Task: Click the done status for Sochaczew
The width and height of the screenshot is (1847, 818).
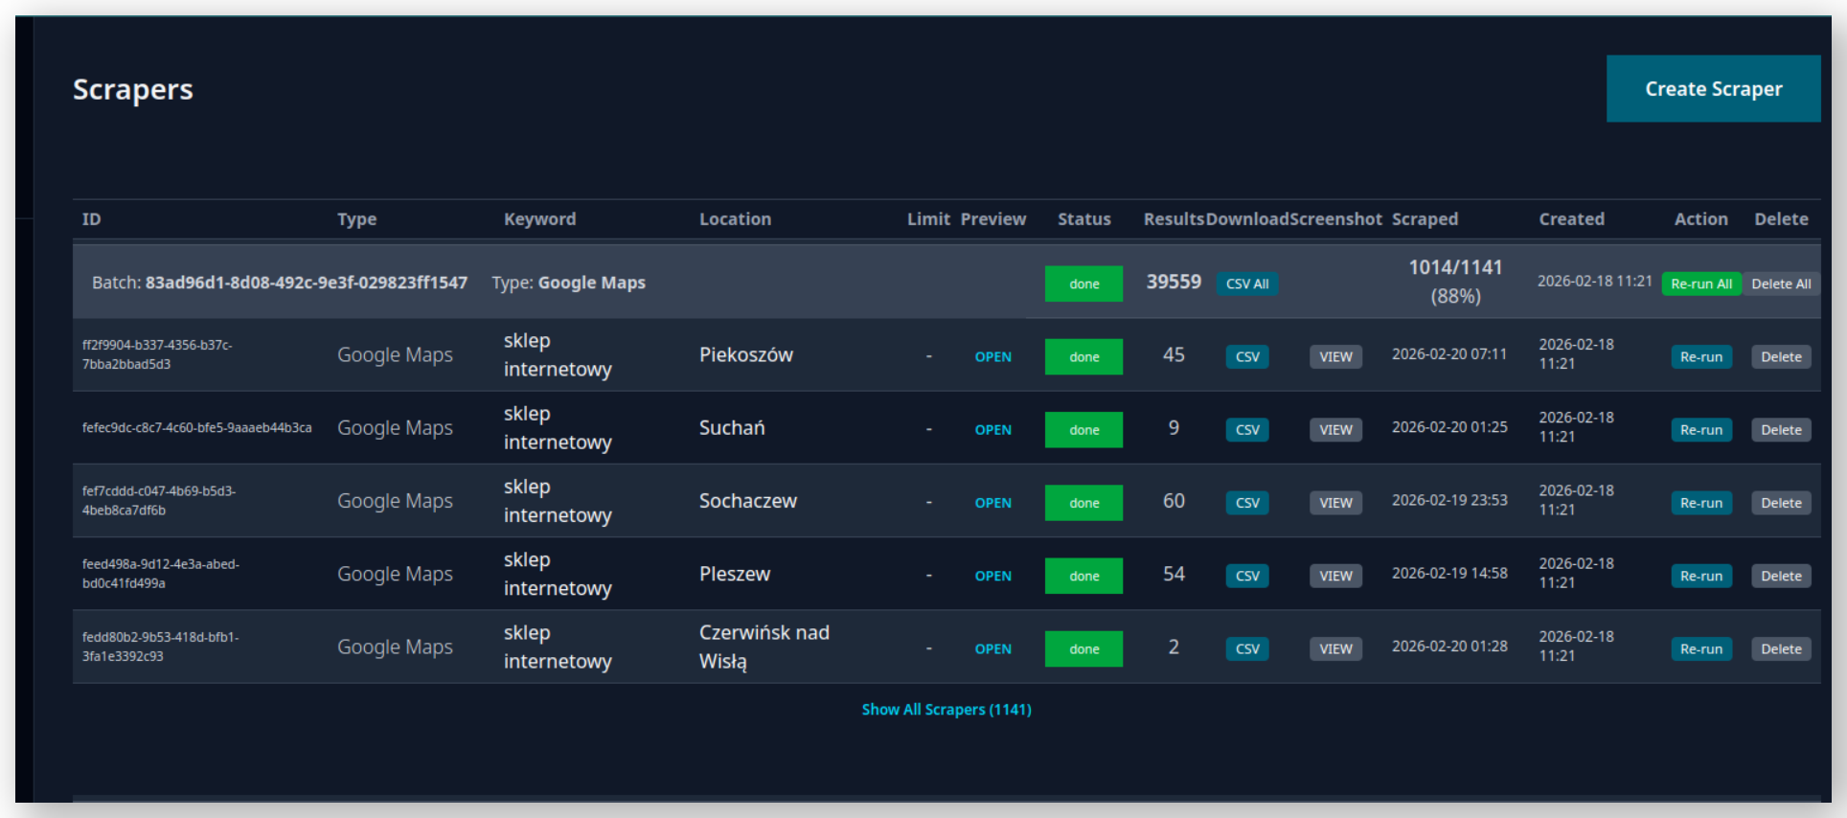Action: [1083, 503]
